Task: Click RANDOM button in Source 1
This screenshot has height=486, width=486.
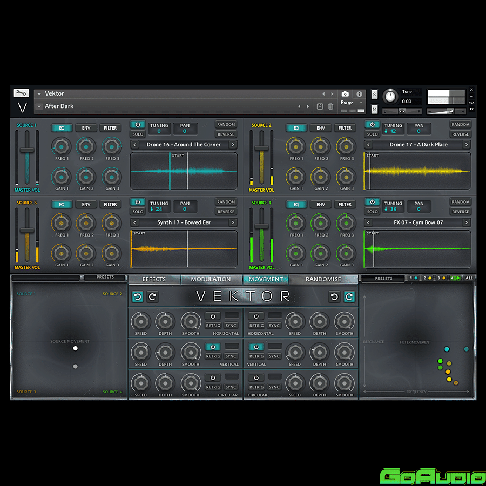Action: (226, 124)
